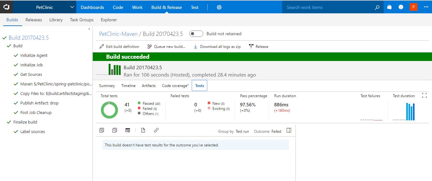This screenshot has width=432, height=181.
Task: Open the PetClinic project dropdown
Action: [44, 7]
